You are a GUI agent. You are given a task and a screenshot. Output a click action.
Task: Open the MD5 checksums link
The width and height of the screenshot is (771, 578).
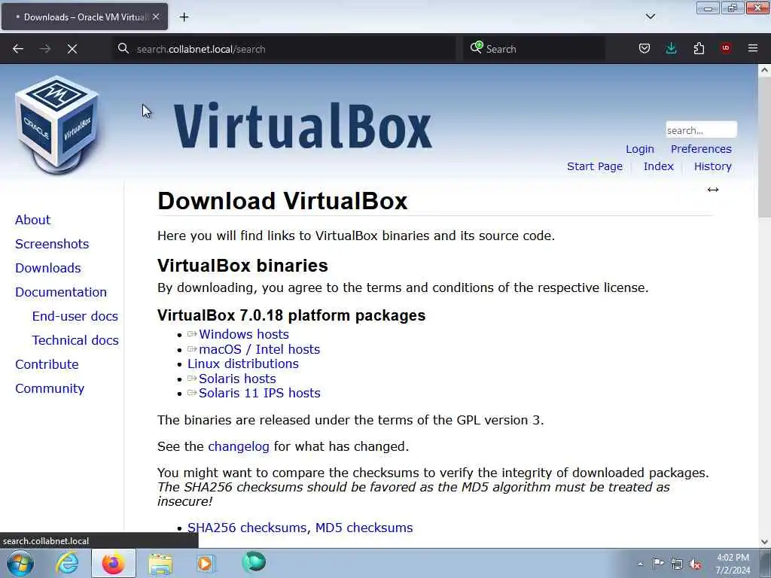pyautogui.click(x=364, y=528)
